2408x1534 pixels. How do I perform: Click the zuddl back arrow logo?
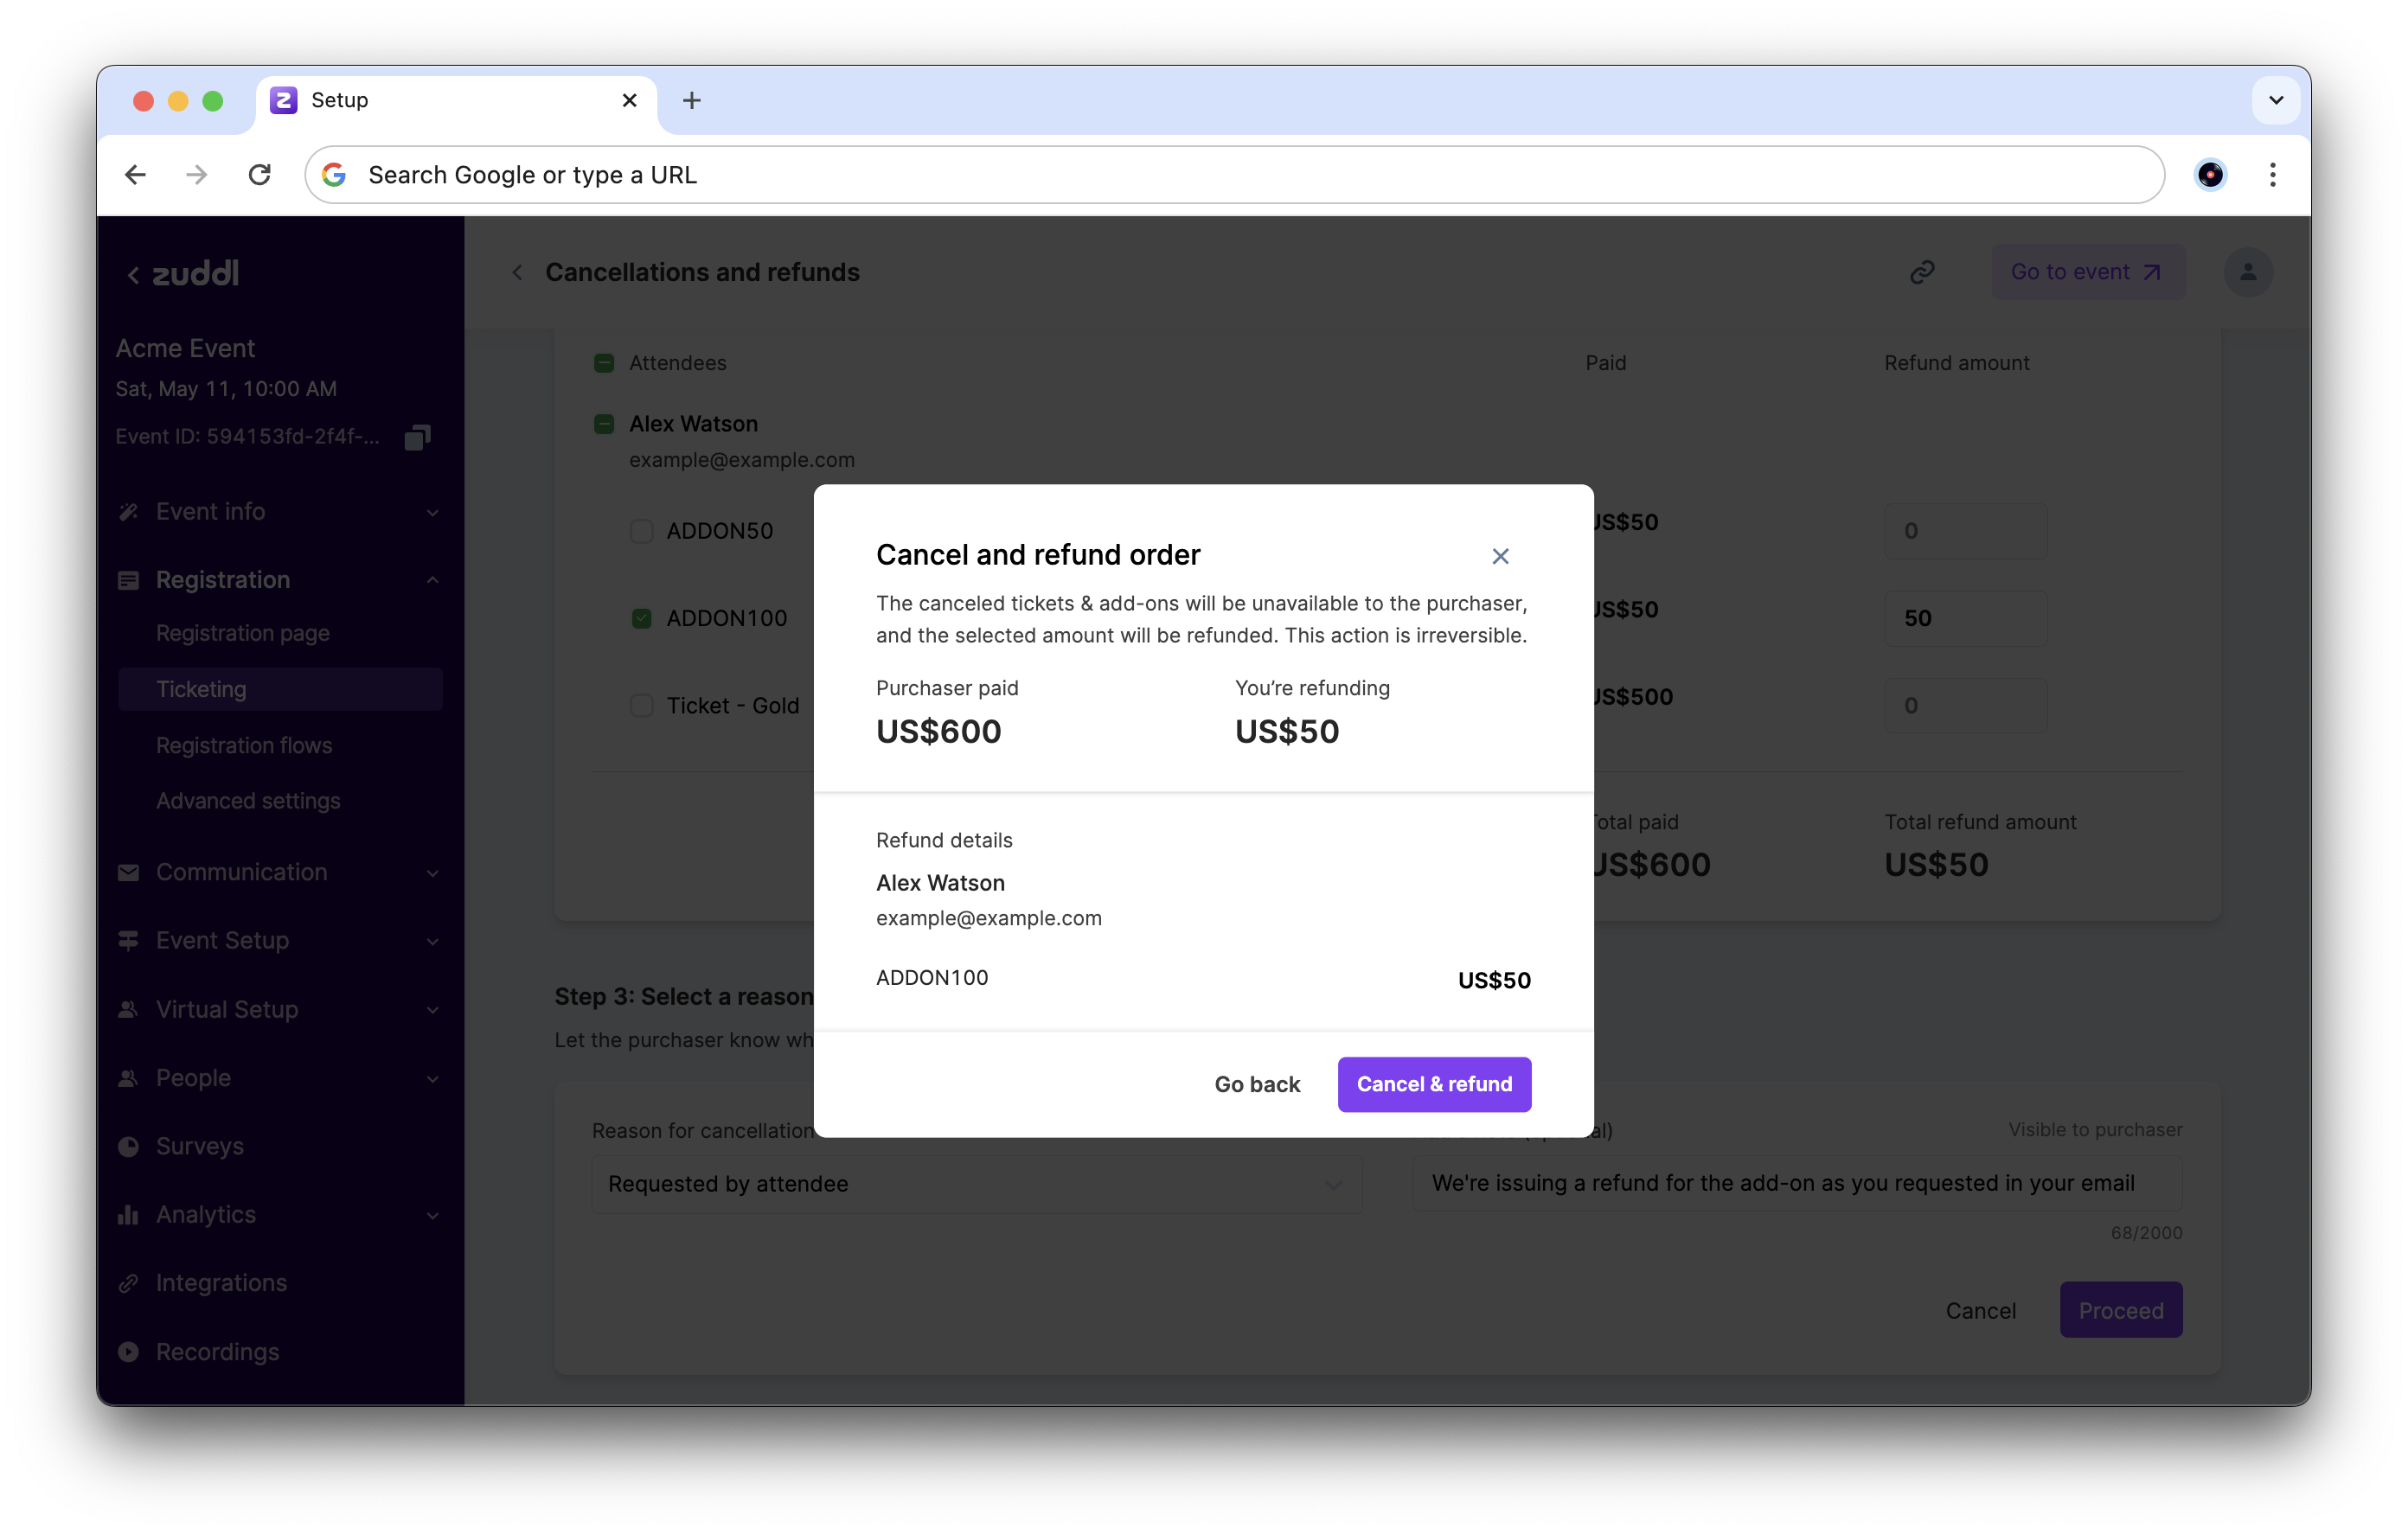coord(184,274)
